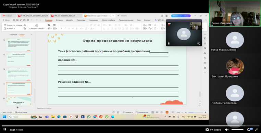The width and height of the screenshot is (261, 133).
Task: Toggle bold formatting
Action: [61, 29]
